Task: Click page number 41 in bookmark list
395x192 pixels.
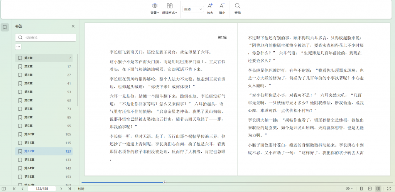Action: [x=69, y=84]
